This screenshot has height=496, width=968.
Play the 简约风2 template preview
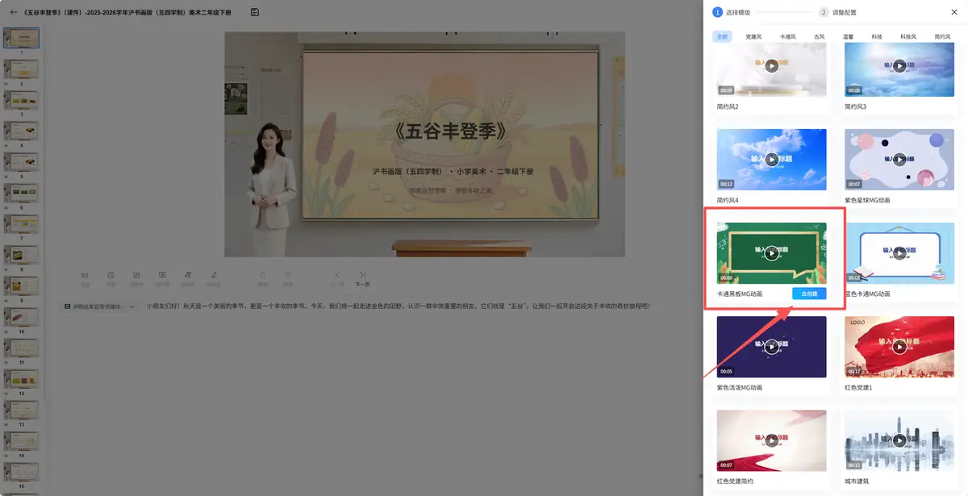click(x=772, y=66)
